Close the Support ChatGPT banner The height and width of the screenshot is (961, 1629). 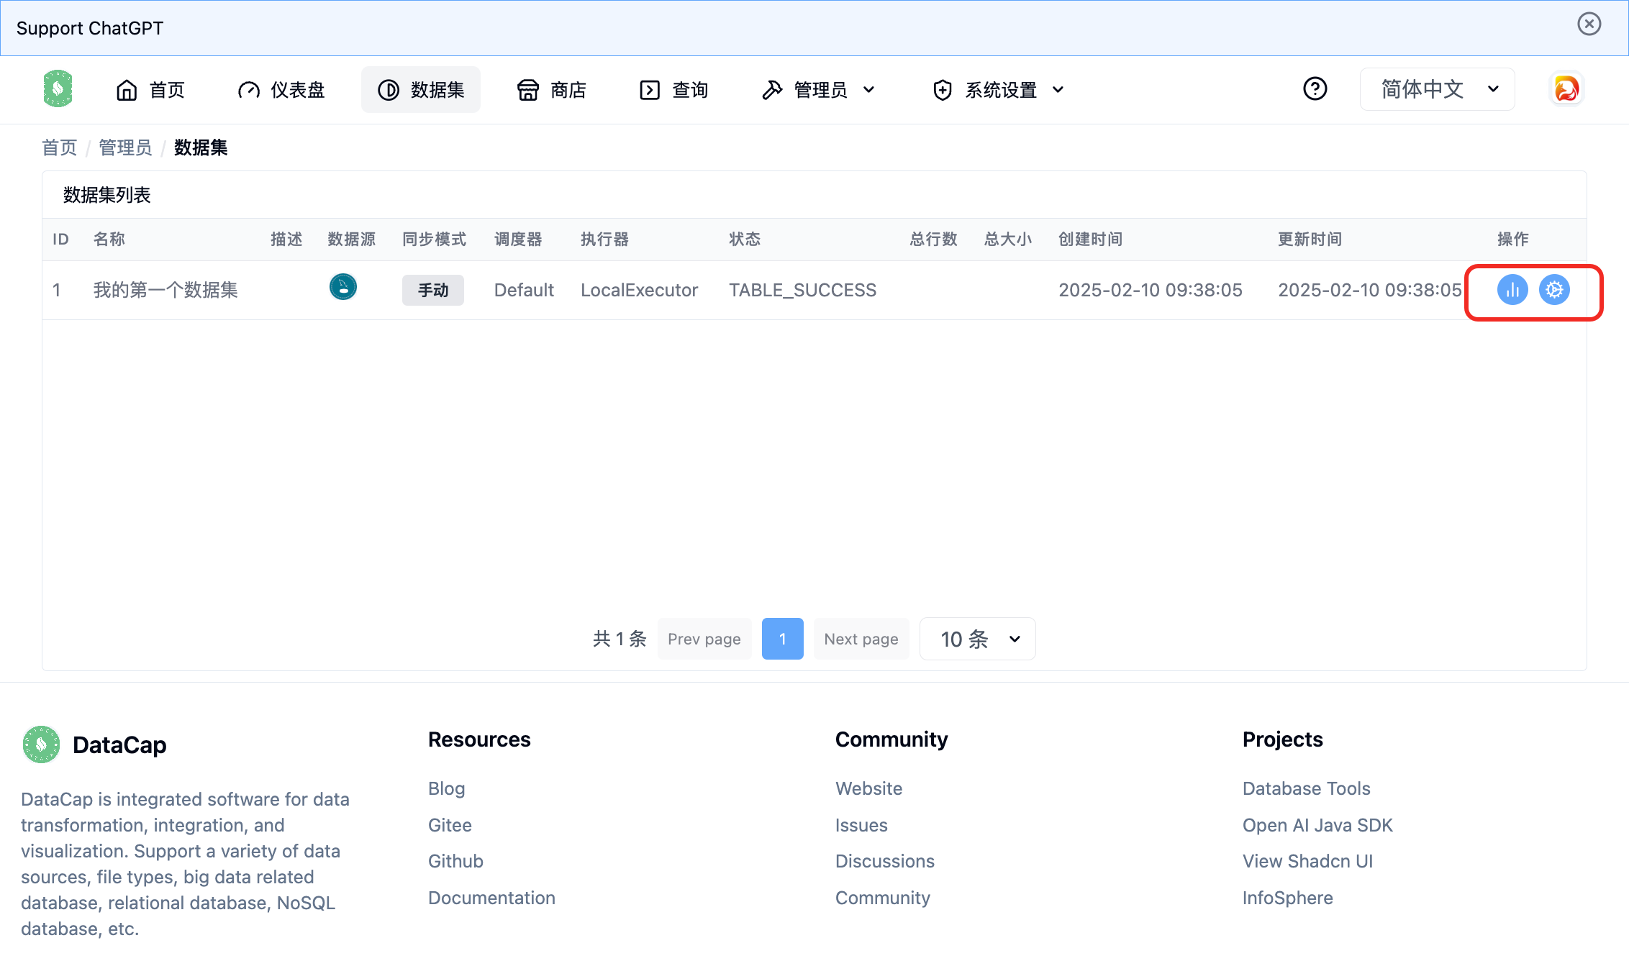(1589, 24)
